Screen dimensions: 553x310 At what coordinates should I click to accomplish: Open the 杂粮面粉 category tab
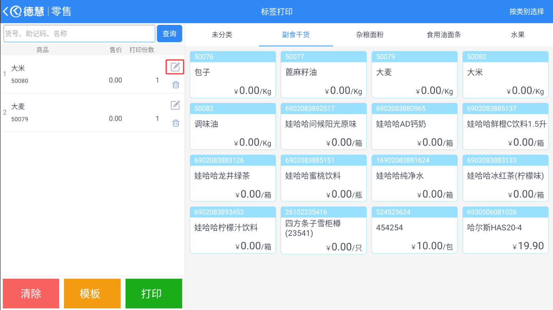369,35
